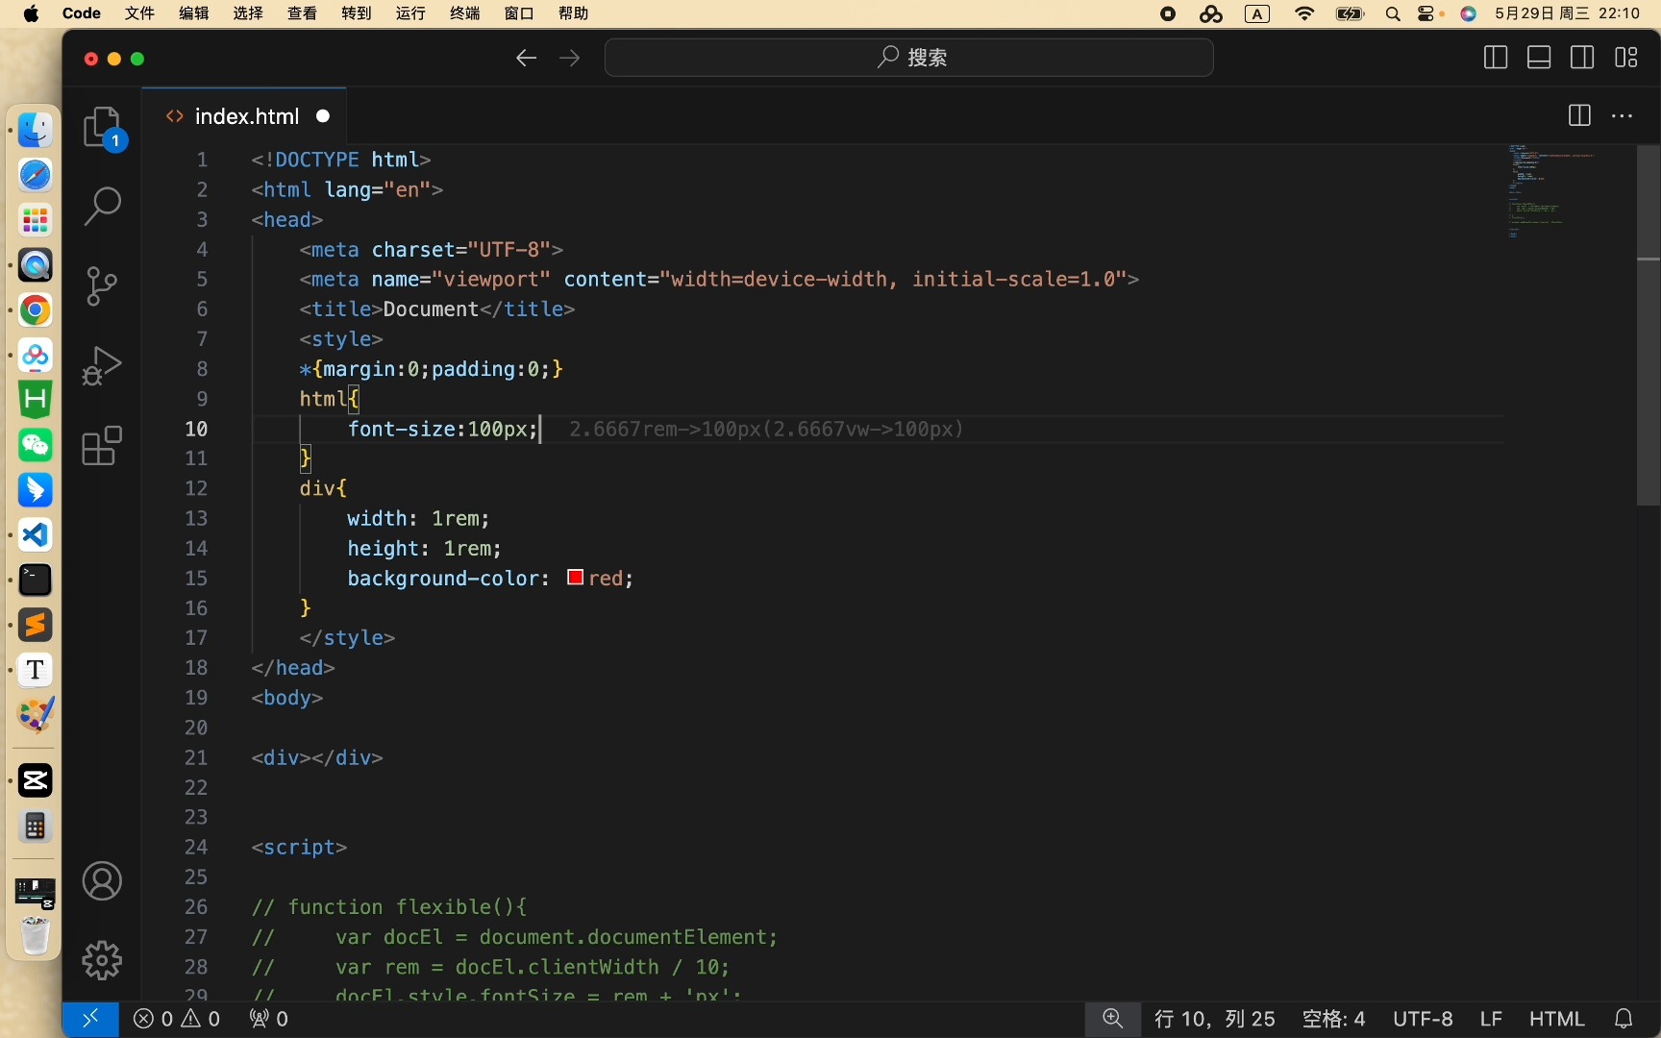Screen dimensions: 1661x1038
Task: Open the customize layout control
Action: coord(1626,58)
